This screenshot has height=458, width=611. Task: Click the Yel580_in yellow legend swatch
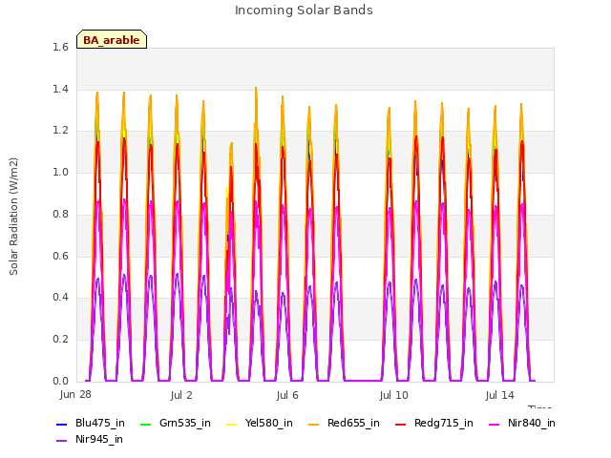coord(231,424)
